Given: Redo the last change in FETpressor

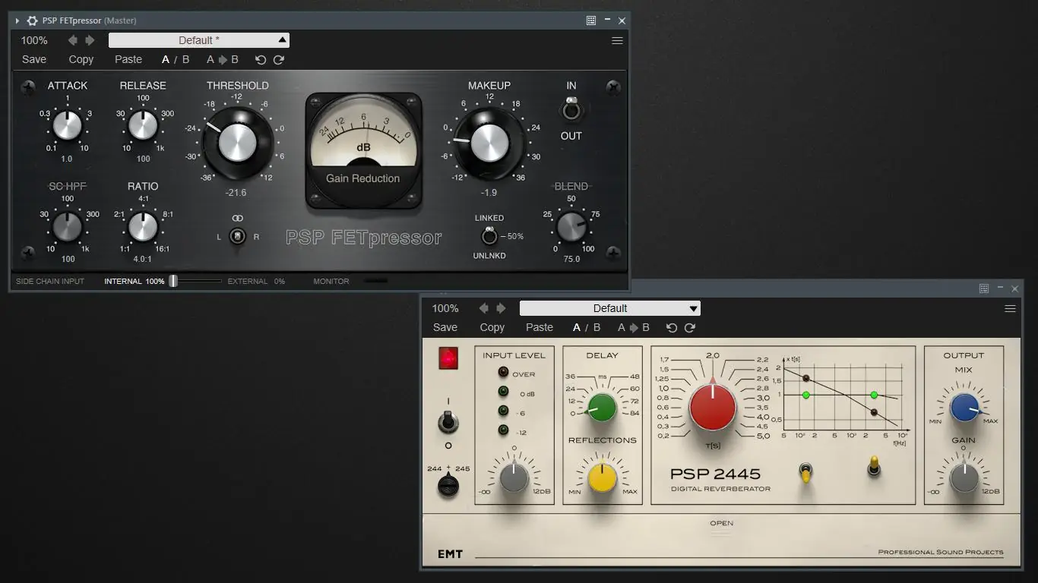Looking at the screenshot, I should pos(279,59).
